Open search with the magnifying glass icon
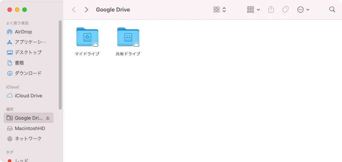Image resolution: width=342 pixels, height=162 pixels. (x=332, y=10)
